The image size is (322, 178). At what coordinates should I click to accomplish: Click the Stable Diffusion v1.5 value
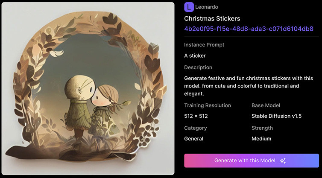point(276,116)
